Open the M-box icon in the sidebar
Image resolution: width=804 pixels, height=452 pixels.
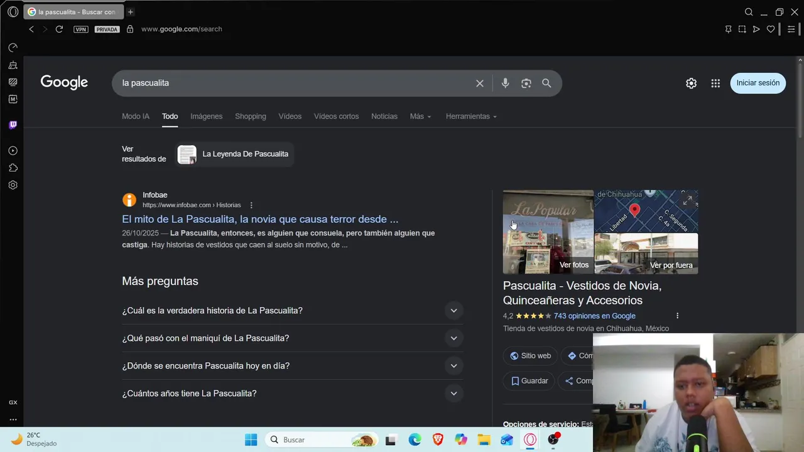(x=13, y=99)
